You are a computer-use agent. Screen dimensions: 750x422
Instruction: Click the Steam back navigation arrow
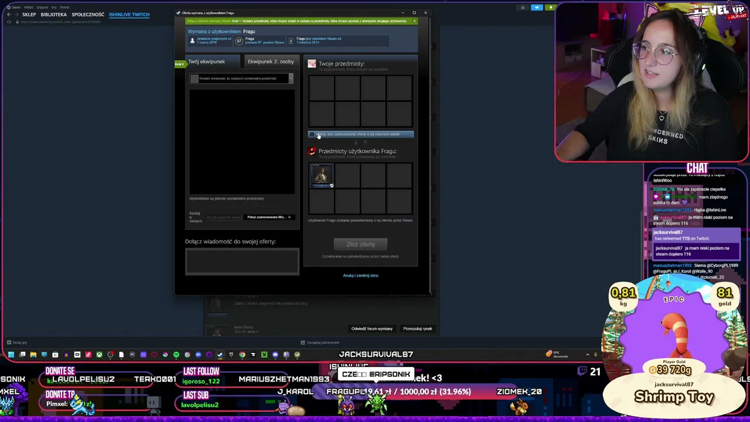[x=8, y=15]
